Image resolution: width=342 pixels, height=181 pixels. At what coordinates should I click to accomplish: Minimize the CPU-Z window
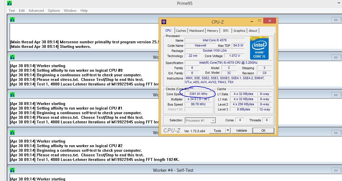[x=252, y=21]
